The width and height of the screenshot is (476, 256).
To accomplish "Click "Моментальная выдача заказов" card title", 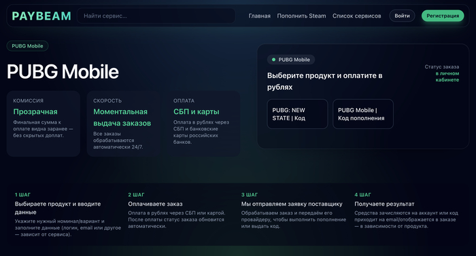I will tap(122, 117).
